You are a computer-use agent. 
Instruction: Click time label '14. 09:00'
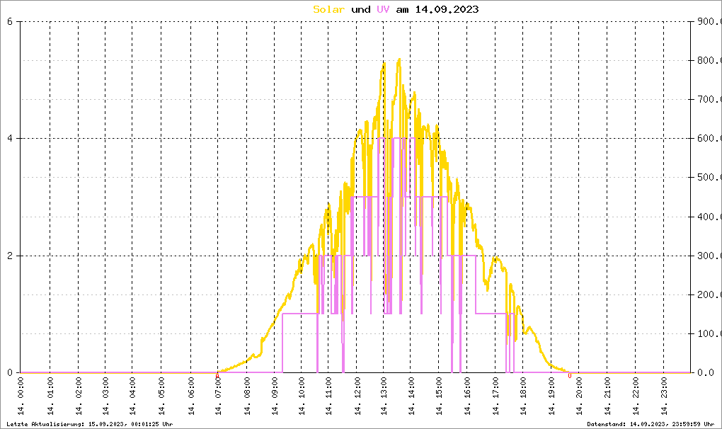[x=275, y=396]
